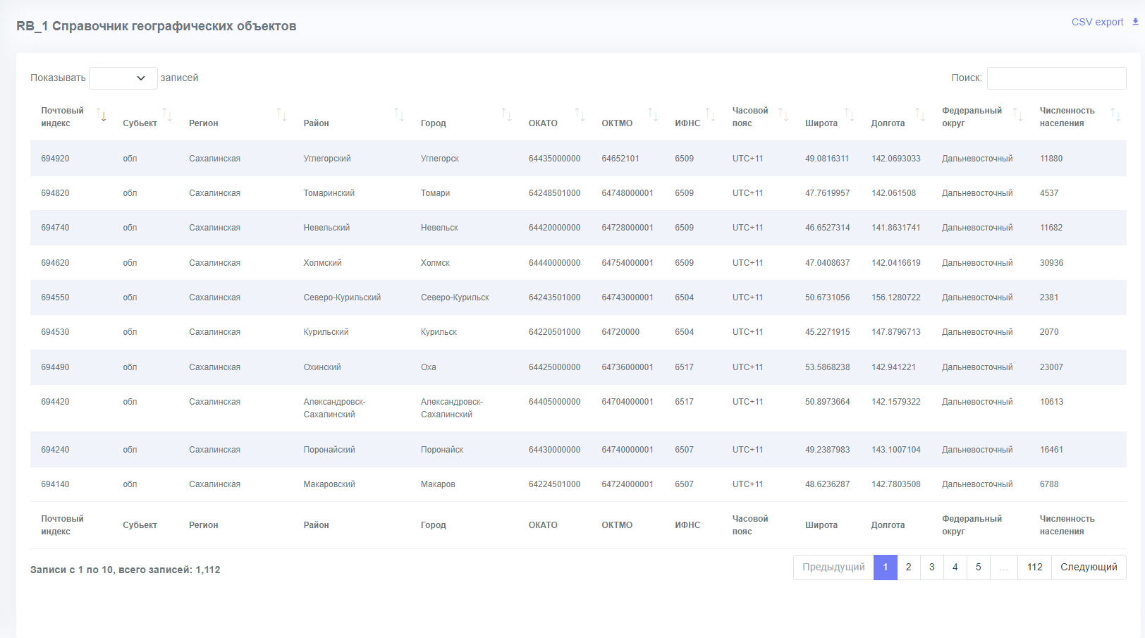
Task: Focus the Поиск search field
Action: (1056, 78)
